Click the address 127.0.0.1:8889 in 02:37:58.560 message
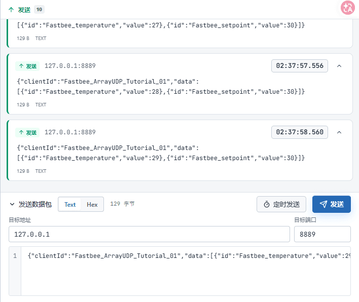359x302 pixels. point(70,132)
